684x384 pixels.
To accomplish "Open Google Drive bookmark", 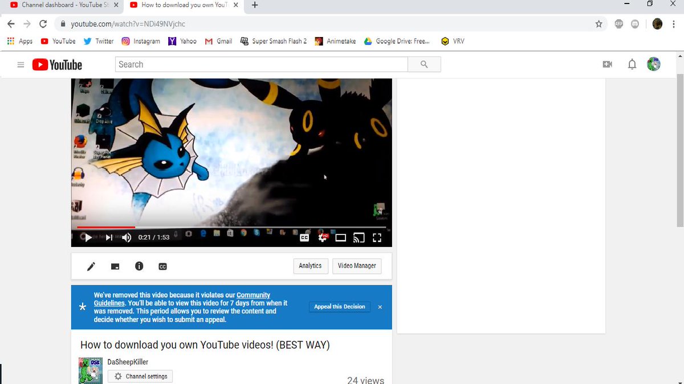I will point(397,41).
